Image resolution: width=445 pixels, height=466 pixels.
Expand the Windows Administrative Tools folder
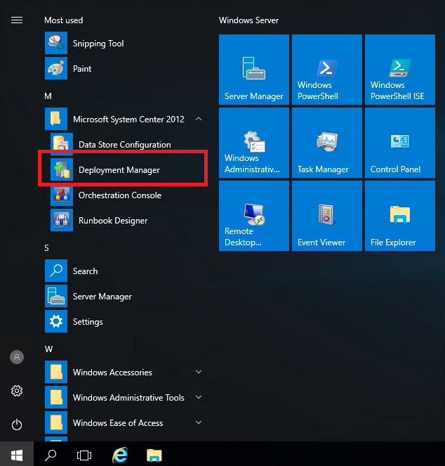click(199, 398)
